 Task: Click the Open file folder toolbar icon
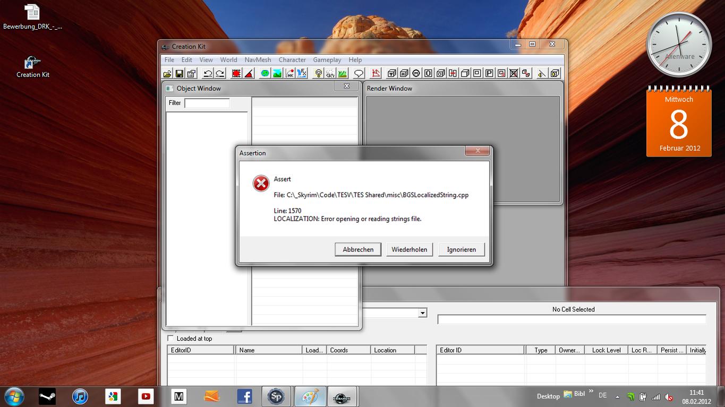(167, 73)
